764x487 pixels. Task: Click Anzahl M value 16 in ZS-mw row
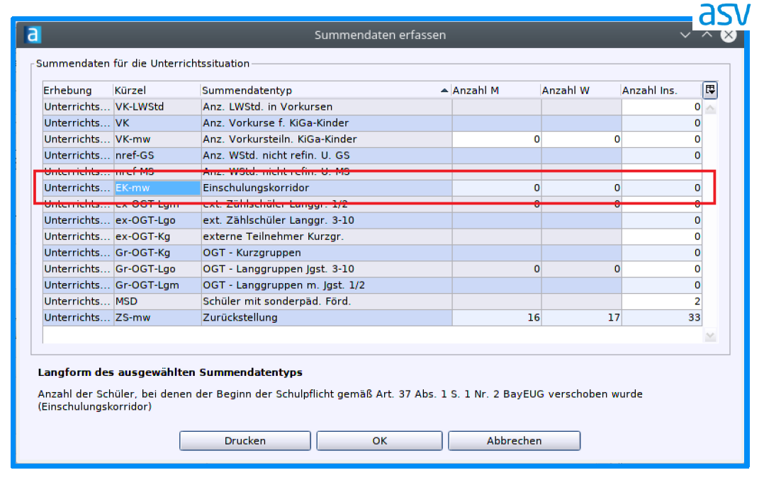click(x=497, y=318)
